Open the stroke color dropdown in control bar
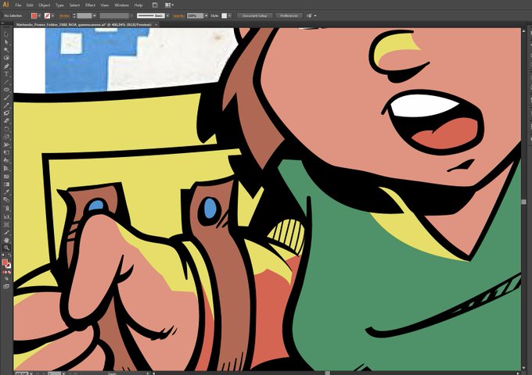This screenshot has width=532, height=375. (x=52, y=16)
